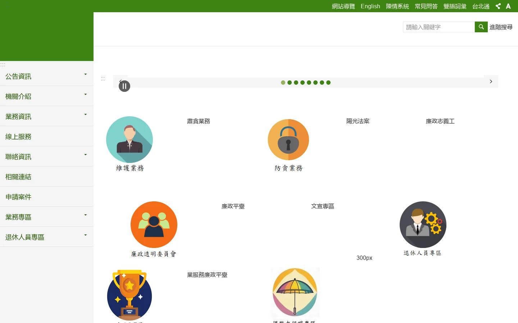Open the trophy award icon
The width and height of the screenshot is (518, 323).
pos(129,295)
